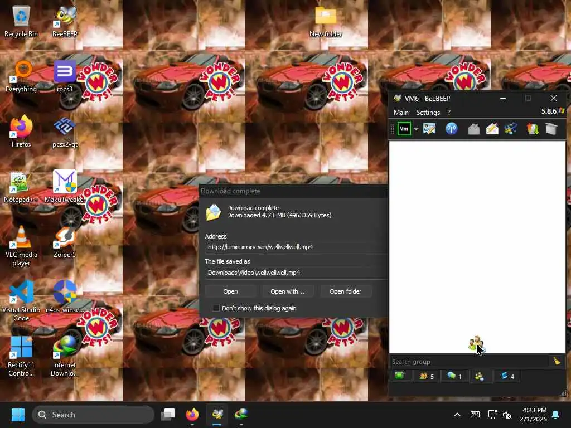Click the network status tray icon
The image size is (571, 428).
point(492,415)
